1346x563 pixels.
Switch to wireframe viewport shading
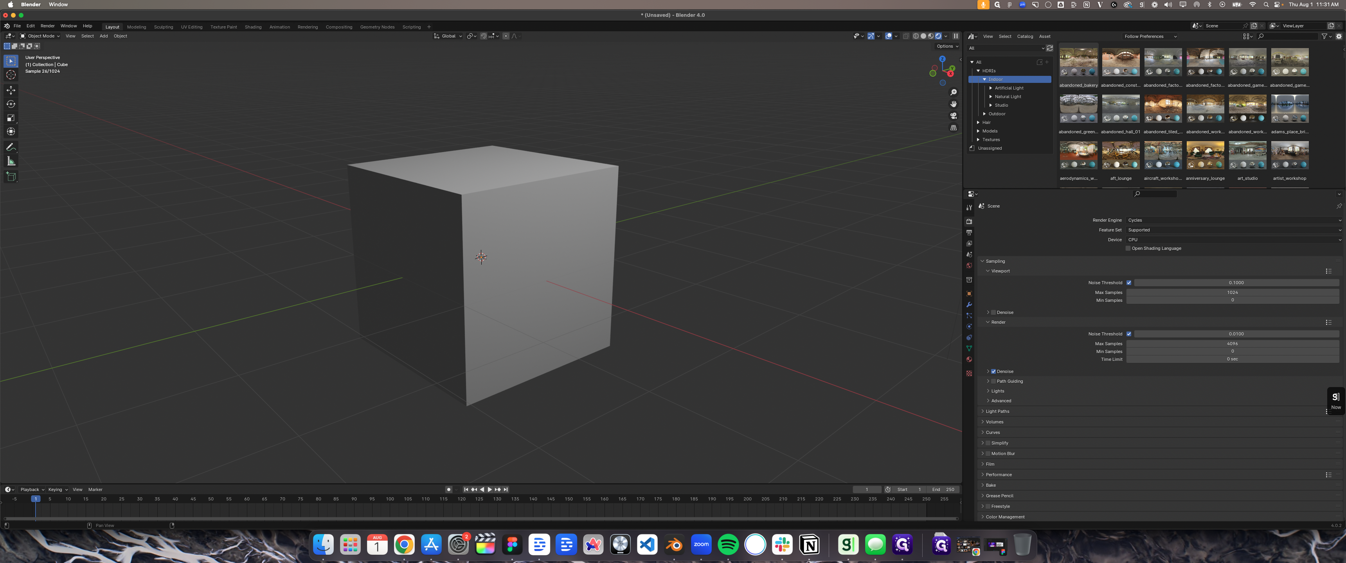click(x=916, y=36)
